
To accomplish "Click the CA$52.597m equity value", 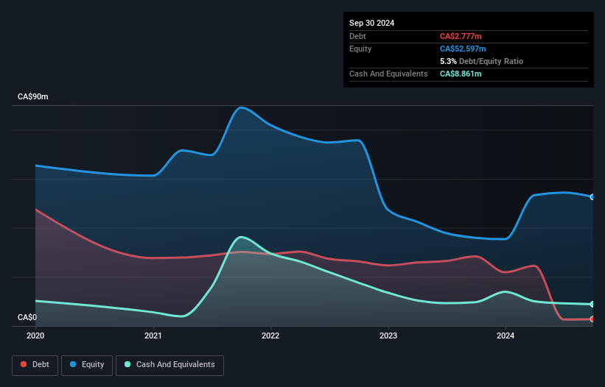I will (x=463, y=49).
